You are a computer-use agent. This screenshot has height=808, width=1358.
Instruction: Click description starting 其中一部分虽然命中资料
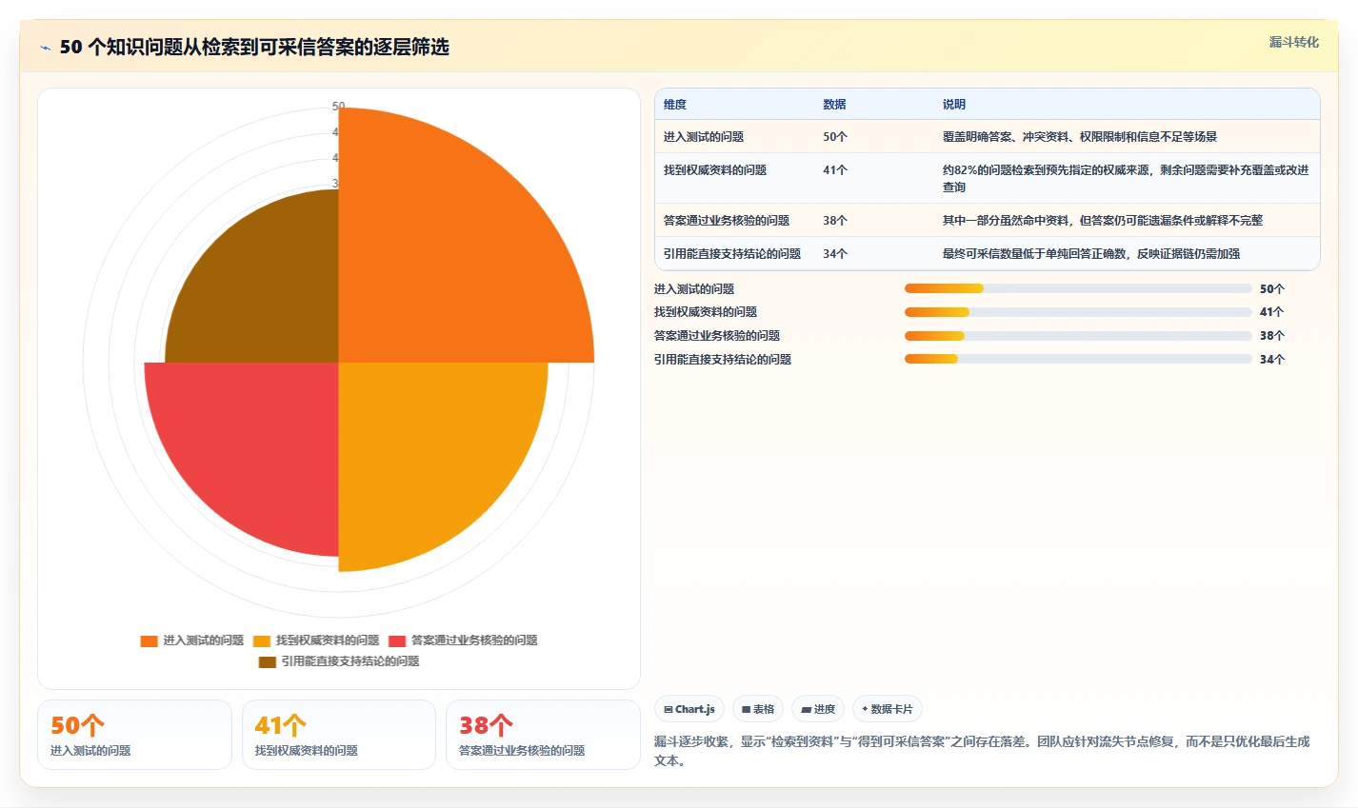[x=1103, y=221]
